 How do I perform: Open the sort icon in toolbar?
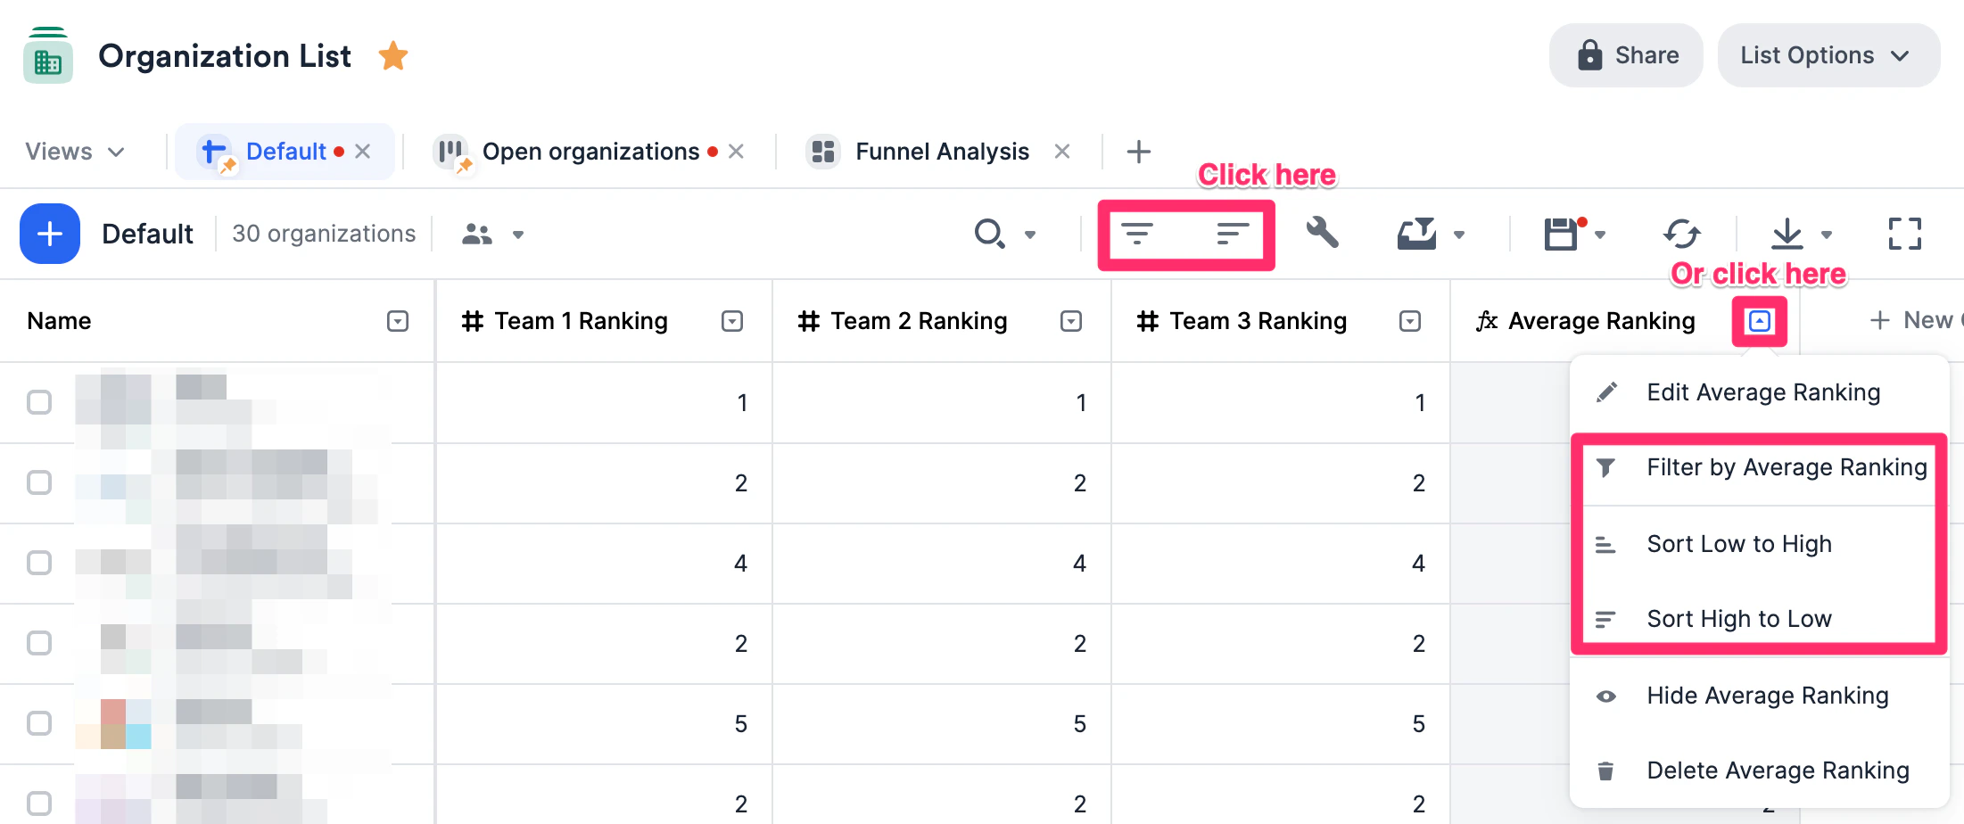pyautogui.click(x=1233, y=234)
